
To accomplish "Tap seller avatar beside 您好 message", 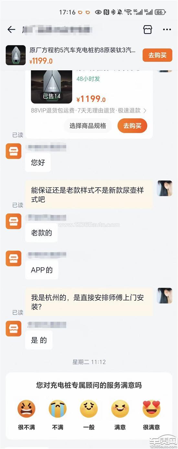I will pos(14,151).
